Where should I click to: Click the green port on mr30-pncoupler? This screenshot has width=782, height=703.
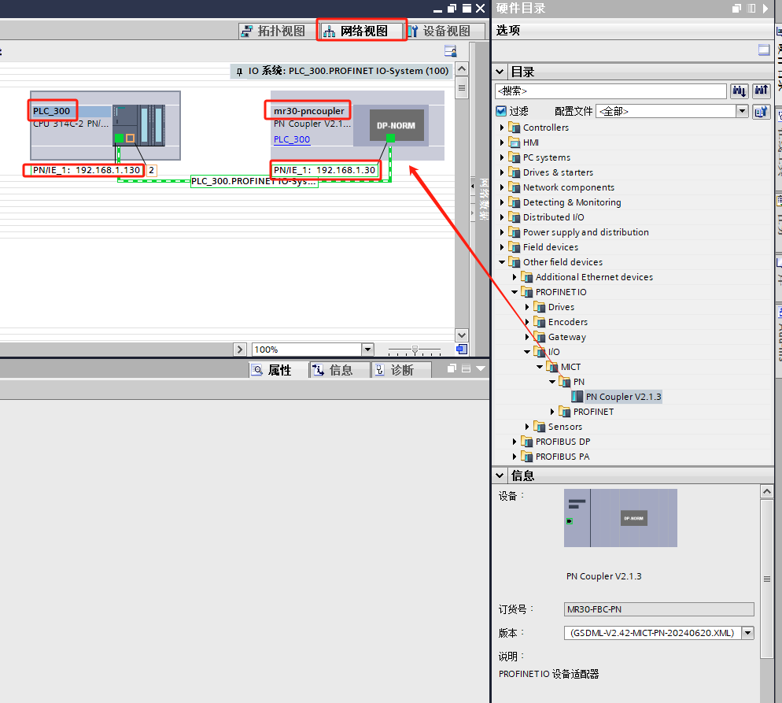(x=390, y=139)
